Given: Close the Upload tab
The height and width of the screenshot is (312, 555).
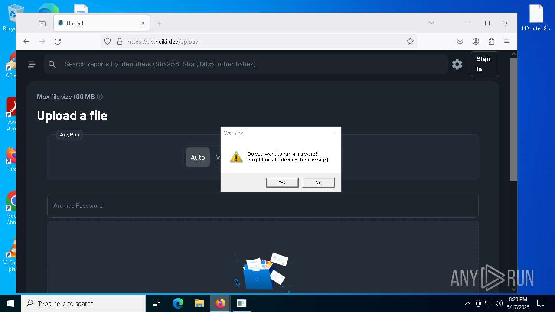Looking at the screenshot, I should [x=143, y=23].
